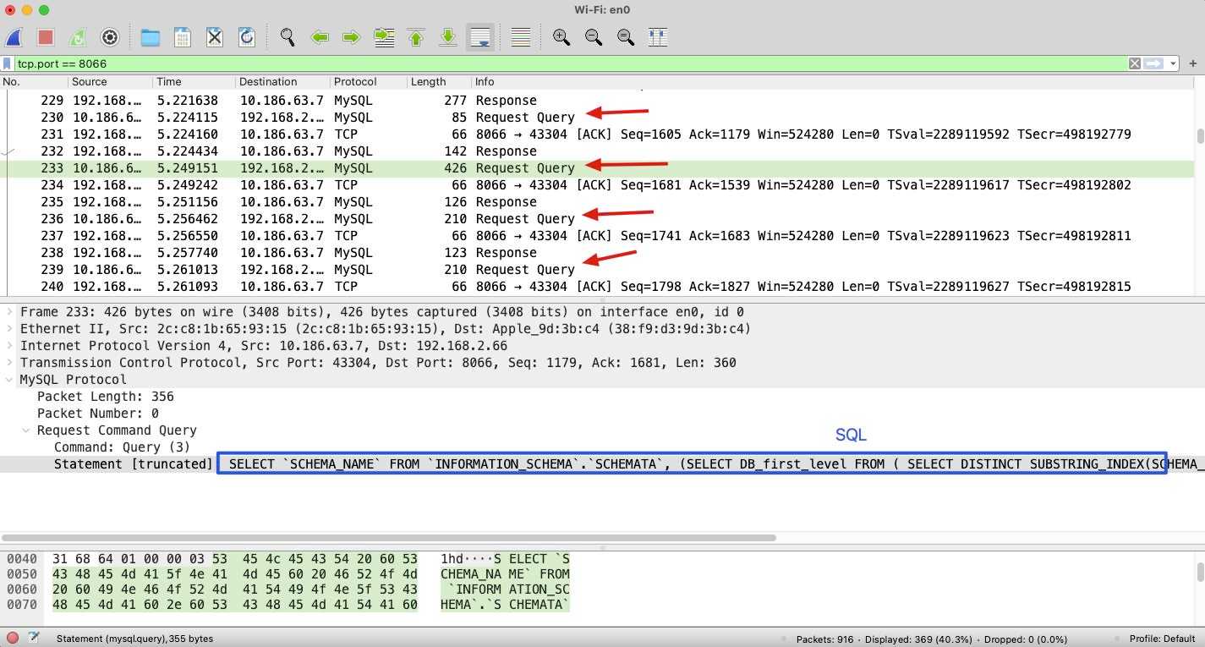Select Packet Number: 0 field

tap(98, 414)
